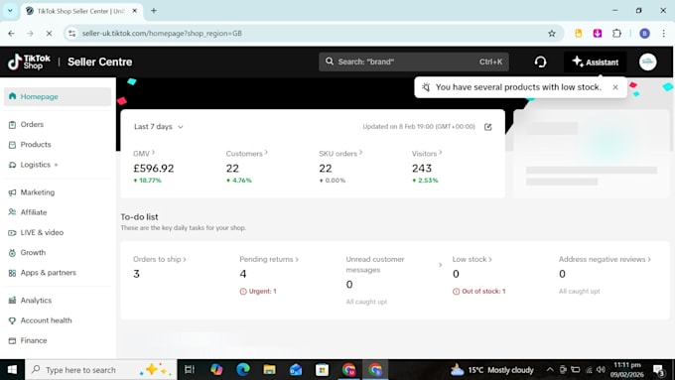This screenshot has height=380, width=675.
Task: Show hidden system tray icons
Action: (x=550, y=370)
